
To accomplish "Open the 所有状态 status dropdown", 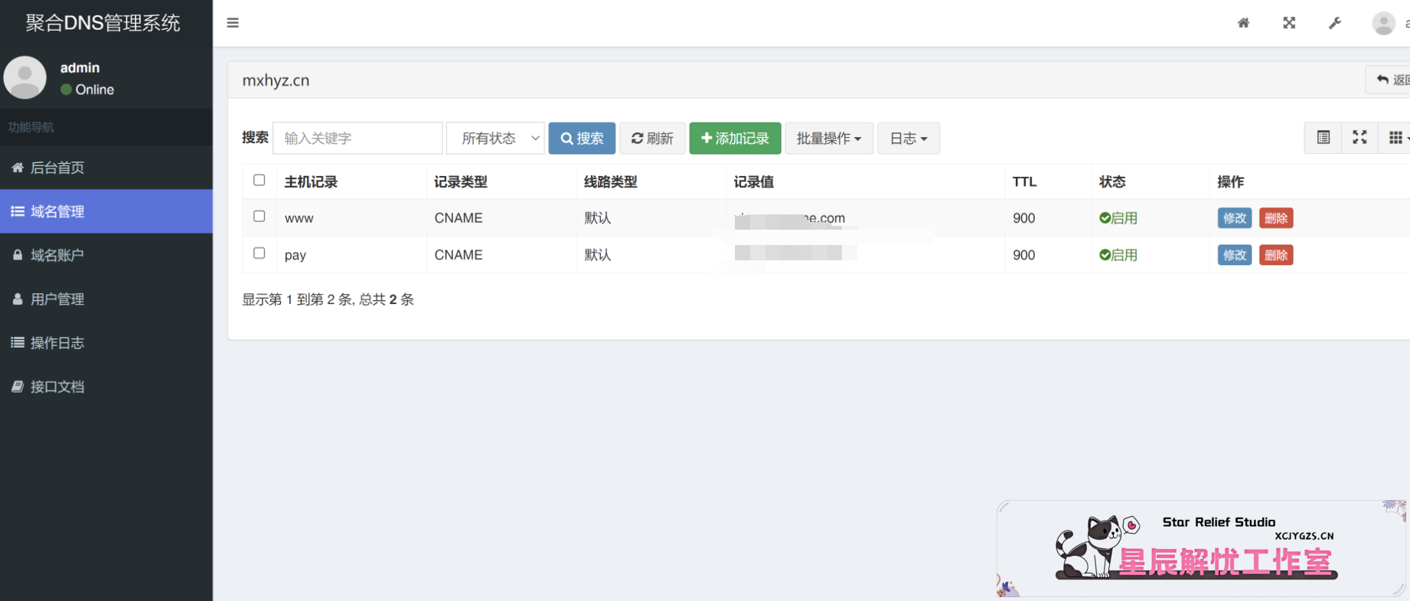I will (496, 139).
